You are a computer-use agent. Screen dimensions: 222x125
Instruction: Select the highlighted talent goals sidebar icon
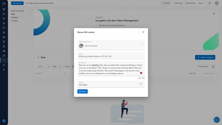pyautogui.click(x=4, y=60)
